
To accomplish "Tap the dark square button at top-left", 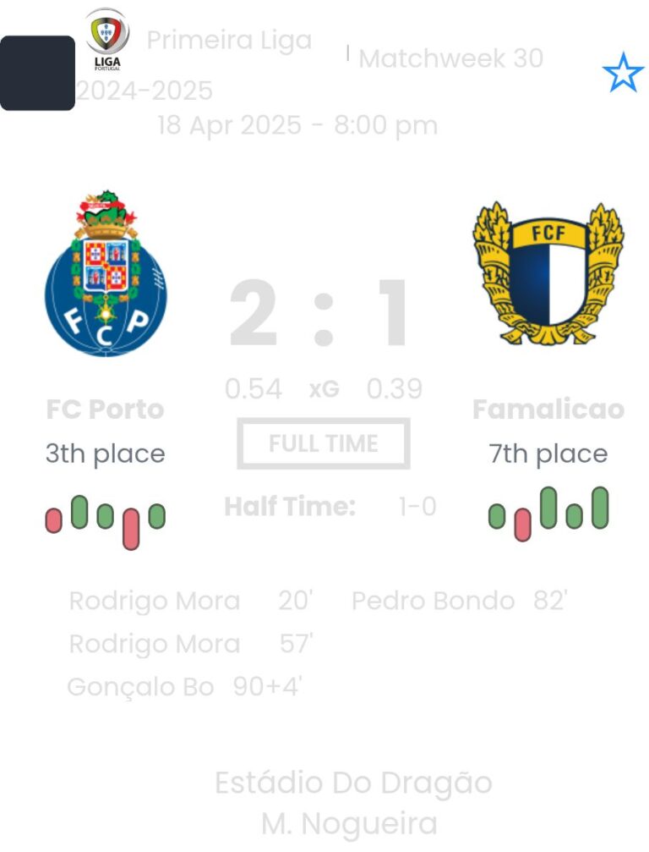I will [37, 73].
